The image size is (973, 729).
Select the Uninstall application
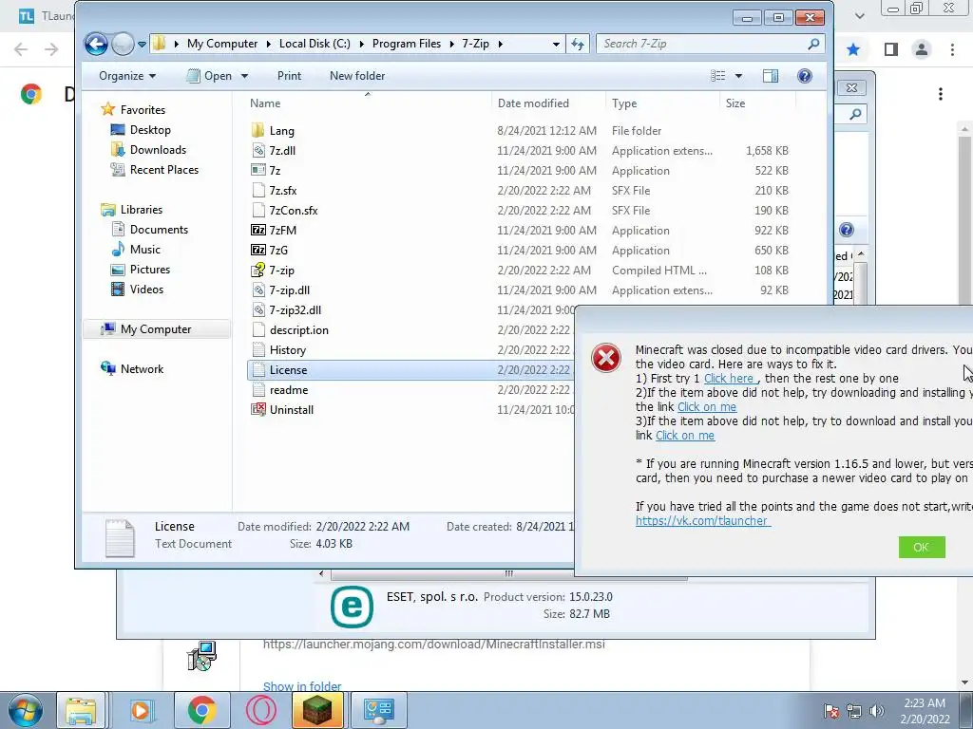pos(291,410)
